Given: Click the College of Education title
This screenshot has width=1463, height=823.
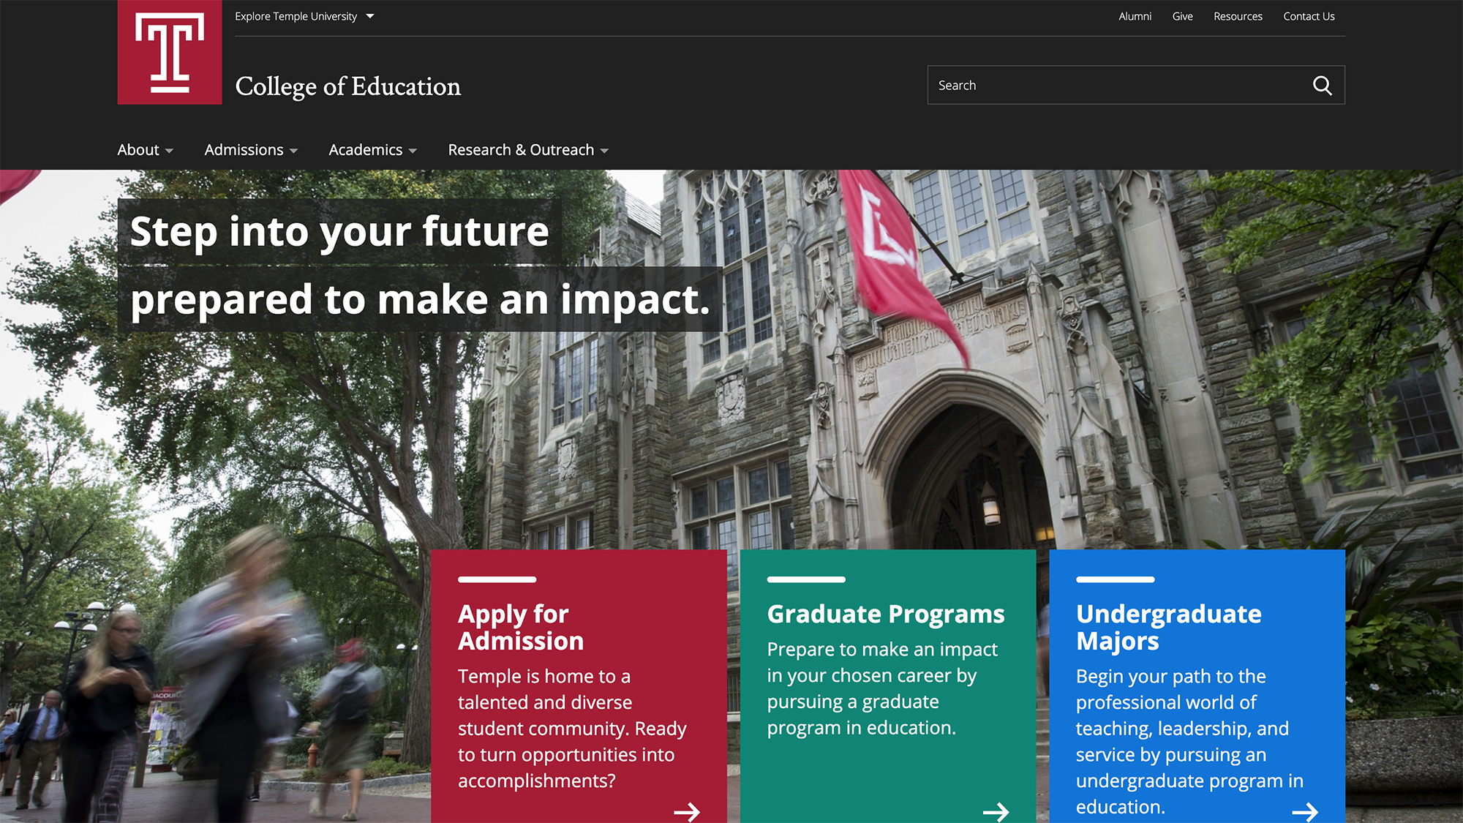Looking at the screenshot, I should tap(348, 86).
